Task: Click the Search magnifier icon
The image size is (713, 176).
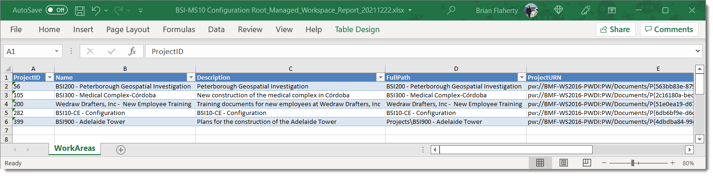Action: pos(451,10)
